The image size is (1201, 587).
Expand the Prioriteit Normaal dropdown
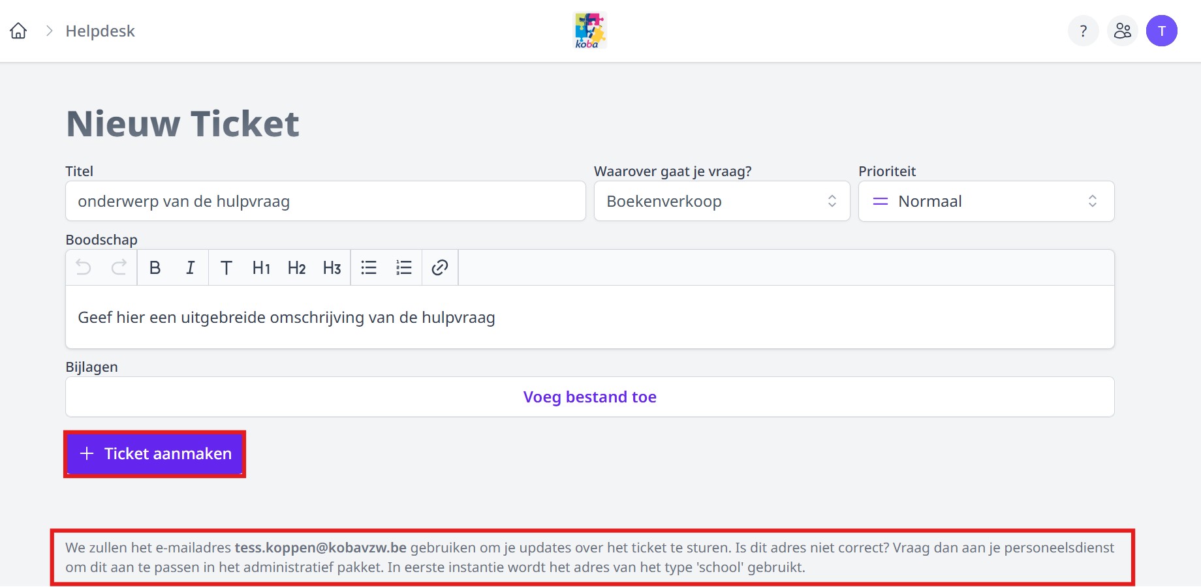pyautogui.click(x=986, y=201)
